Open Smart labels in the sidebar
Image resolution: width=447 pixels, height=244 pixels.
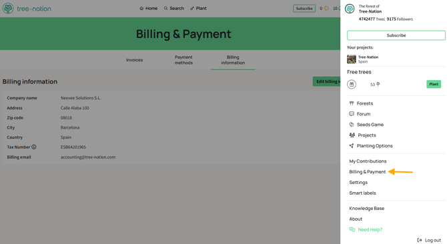[363, 193]
